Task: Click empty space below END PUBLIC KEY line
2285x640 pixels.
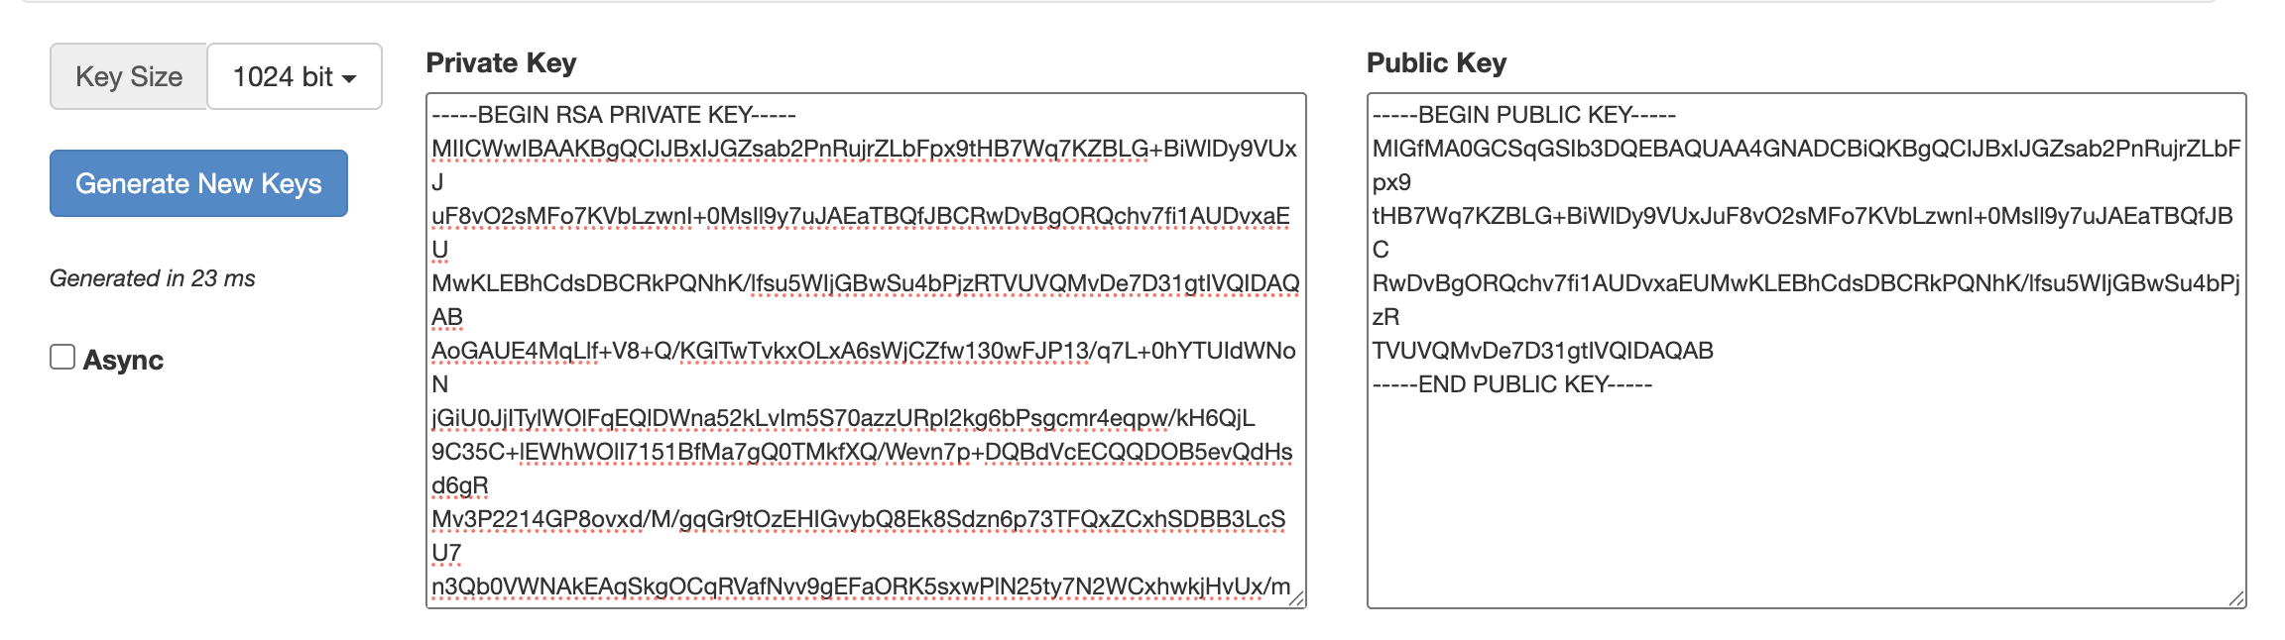Action: (1805, 495)
